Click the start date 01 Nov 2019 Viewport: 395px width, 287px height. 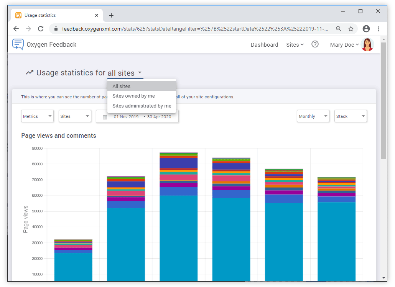pos(126,117)
